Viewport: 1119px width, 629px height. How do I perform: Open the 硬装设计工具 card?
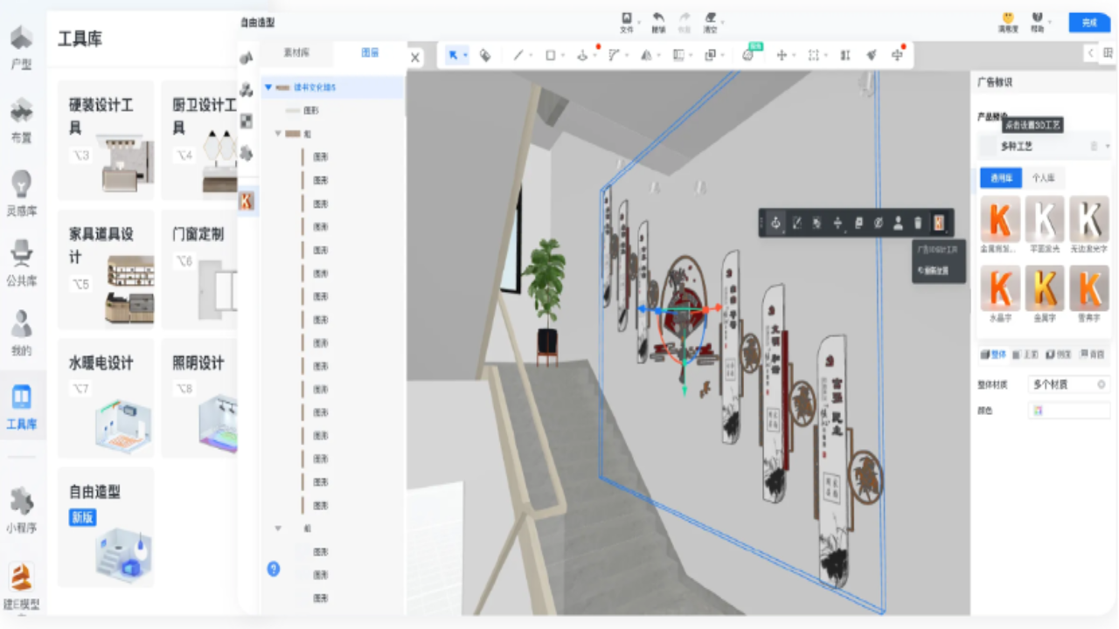click(106, 140)
